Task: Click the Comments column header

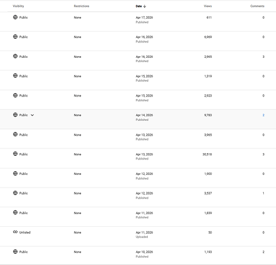Action: coord(257,6)
